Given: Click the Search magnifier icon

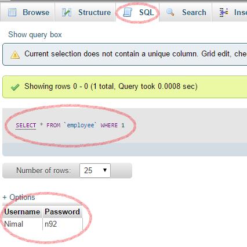Looking at the screenshot, I should 170,12.
